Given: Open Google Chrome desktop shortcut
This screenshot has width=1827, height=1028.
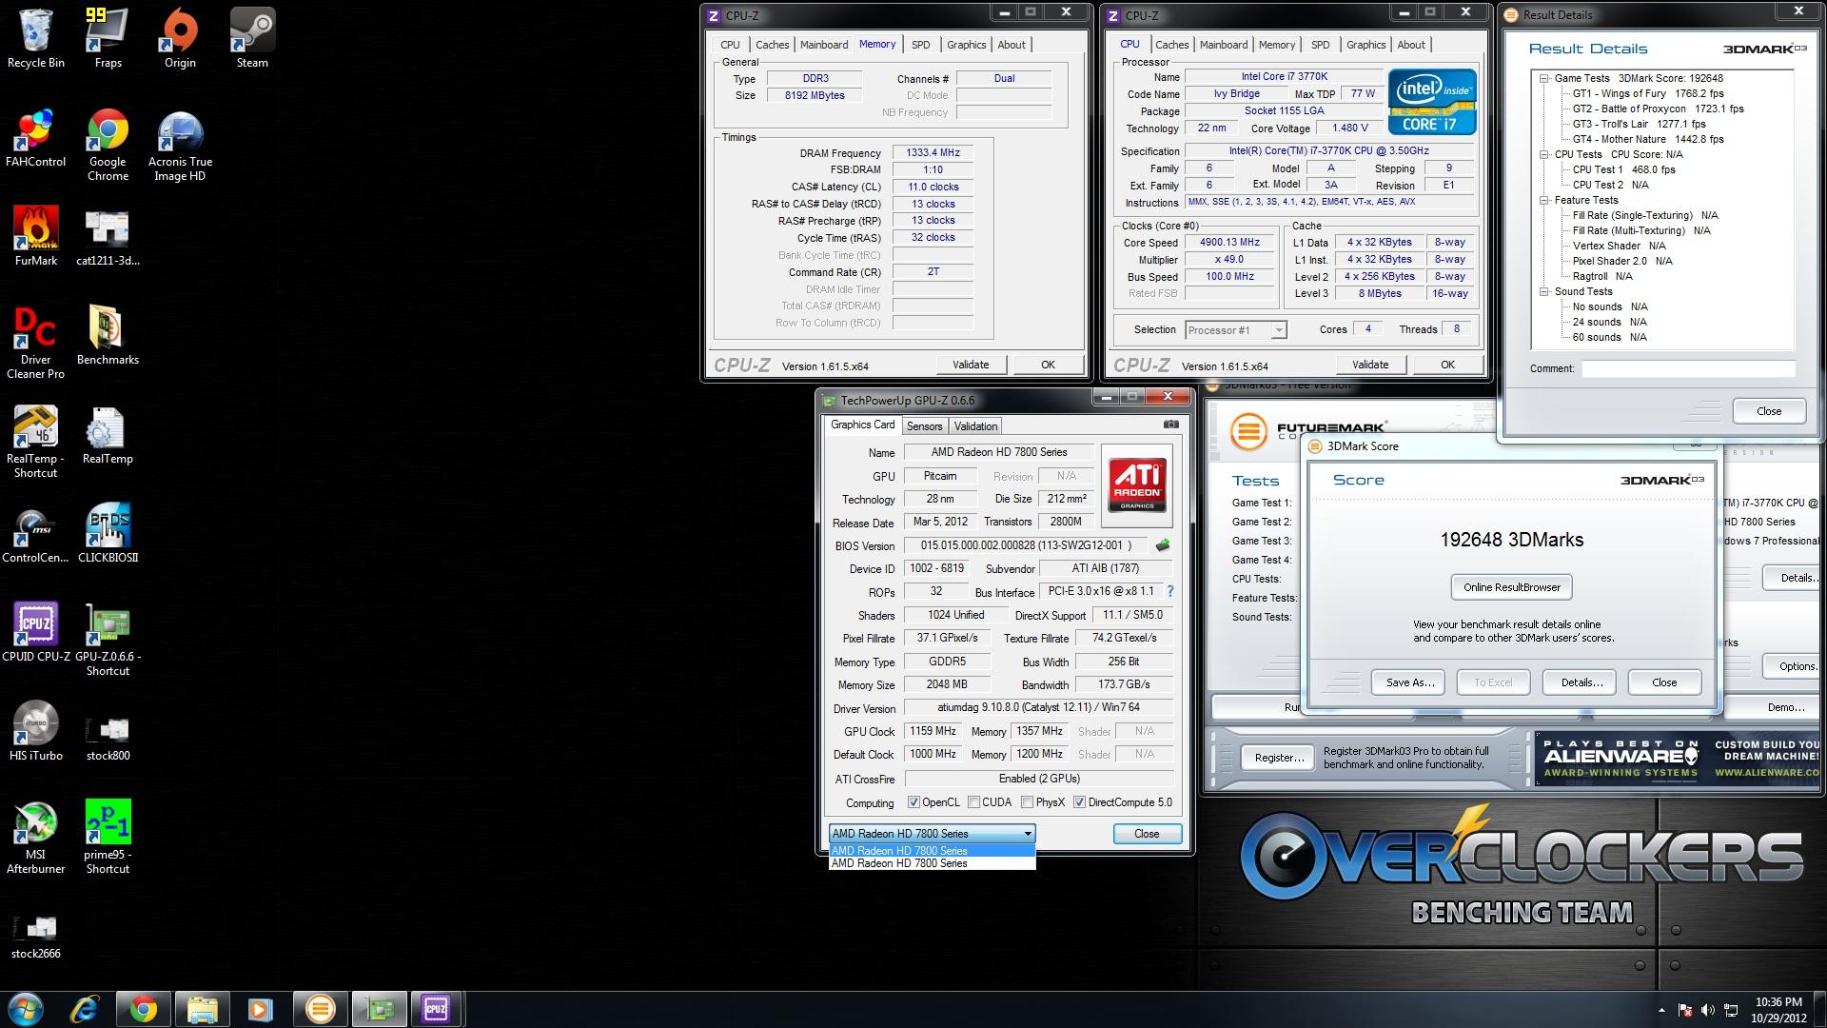Looking at the screenshot, I should click(x=108, y=145).
